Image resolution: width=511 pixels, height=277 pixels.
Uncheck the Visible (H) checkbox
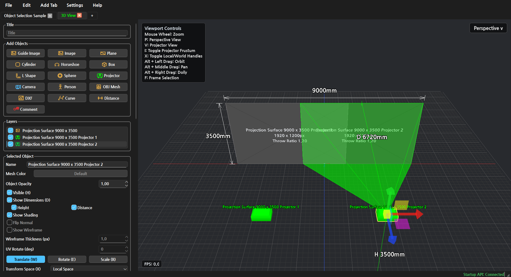[10, 192]
